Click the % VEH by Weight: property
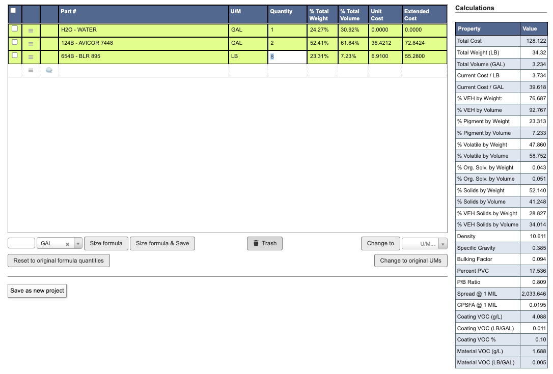Viewport: 553px width, 374px height. [479, 98]
